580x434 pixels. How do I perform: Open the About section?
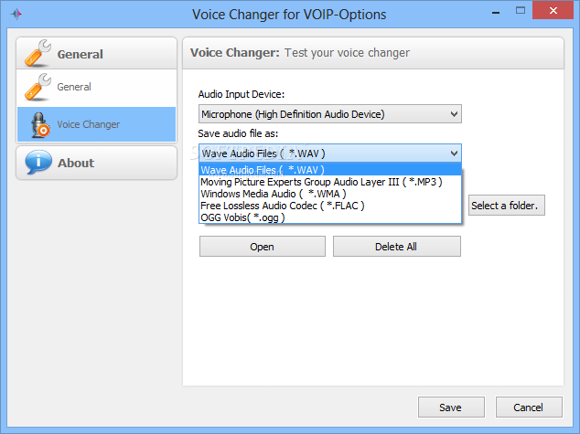coord(97,163)
